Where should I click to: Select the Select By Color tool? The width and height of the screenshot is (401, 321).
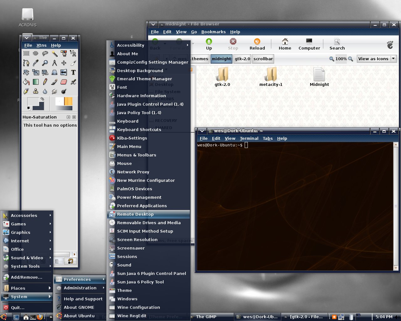tap(64, 54)
